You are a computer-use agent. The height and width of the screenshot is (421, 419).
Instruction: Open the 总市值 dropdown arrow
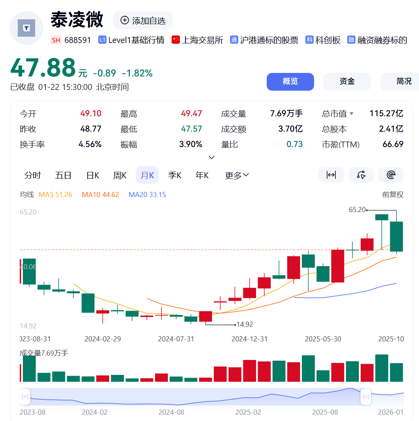(352, 114)
